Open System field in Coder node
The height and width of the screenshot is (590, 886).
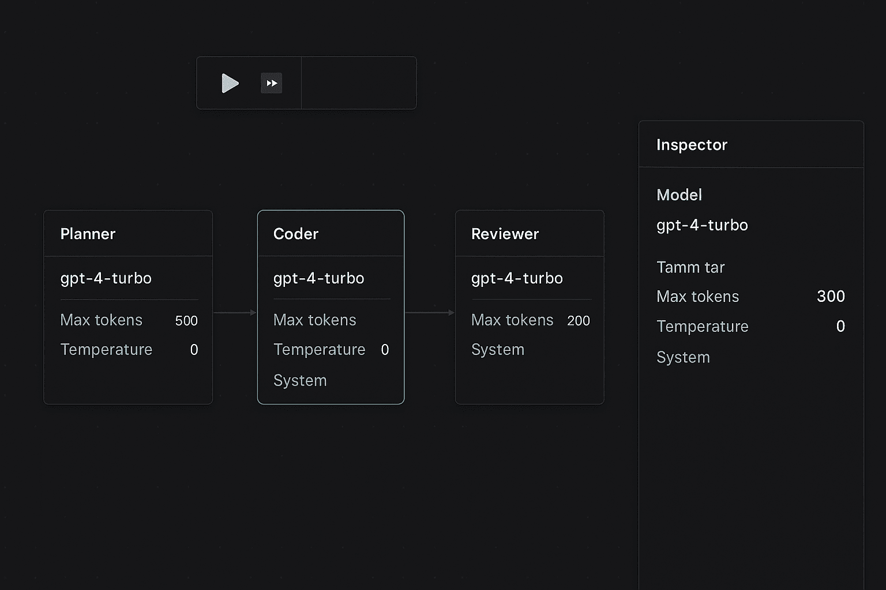coord(300,381)
